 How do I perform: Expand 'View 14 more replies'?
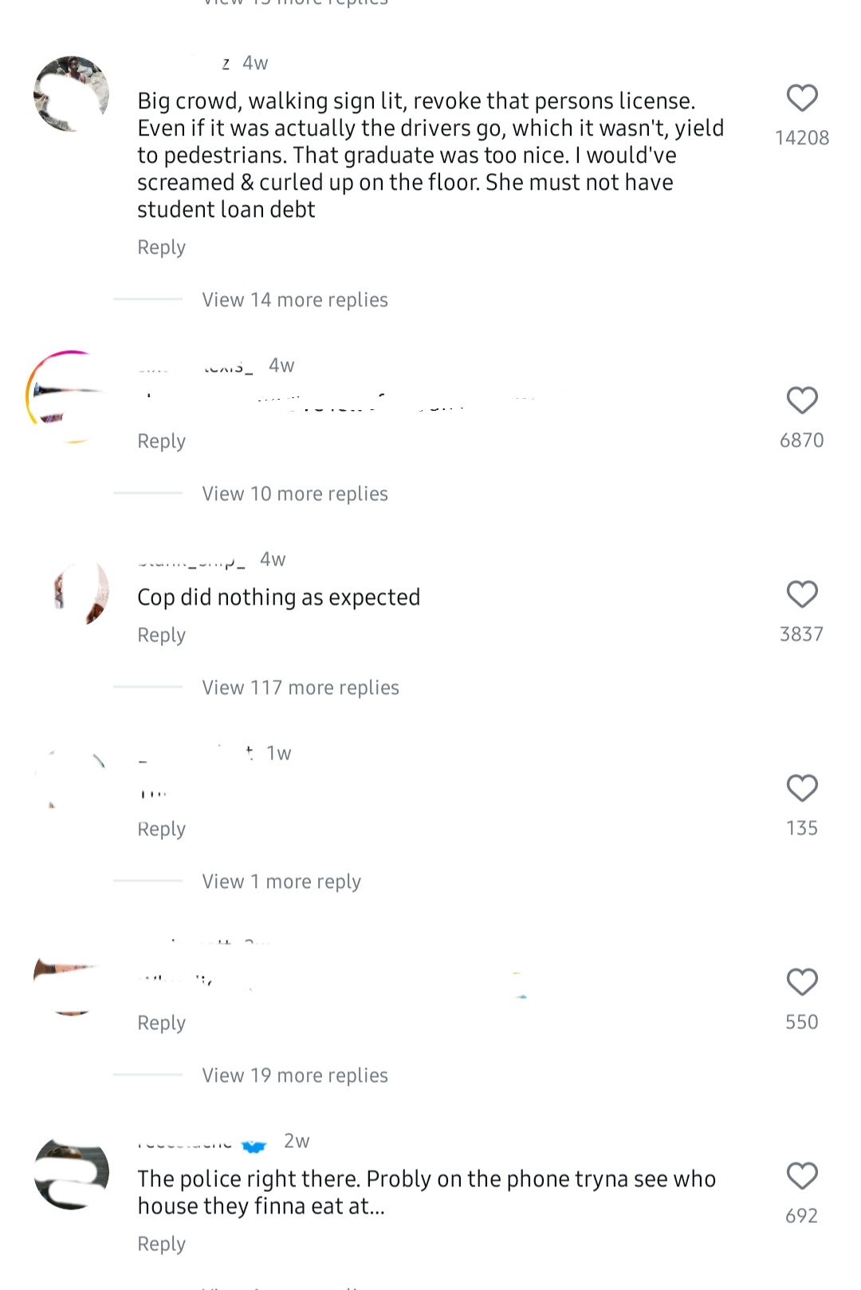tap(295, 300)
